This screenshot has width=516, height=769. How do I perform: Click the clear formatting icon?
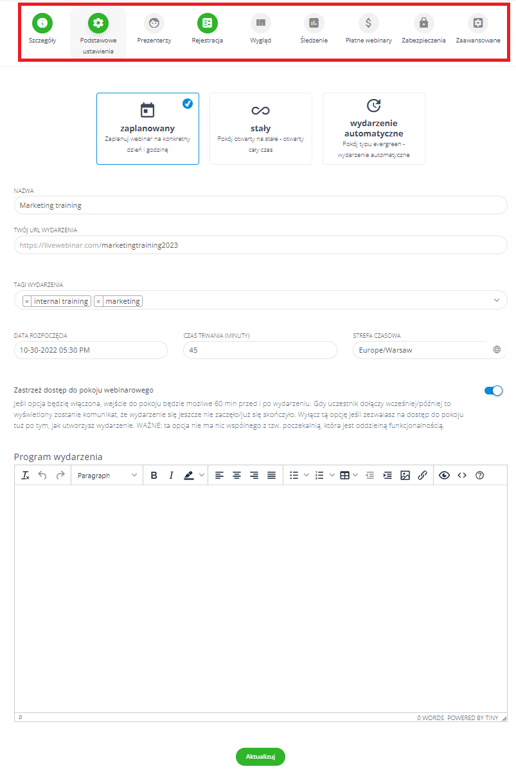[26, 476]
